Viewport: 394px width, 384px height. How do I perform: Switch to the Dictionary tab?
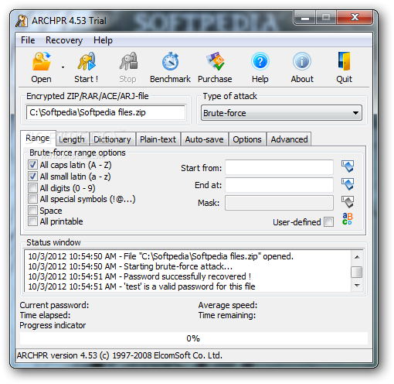tap(112, 139)
